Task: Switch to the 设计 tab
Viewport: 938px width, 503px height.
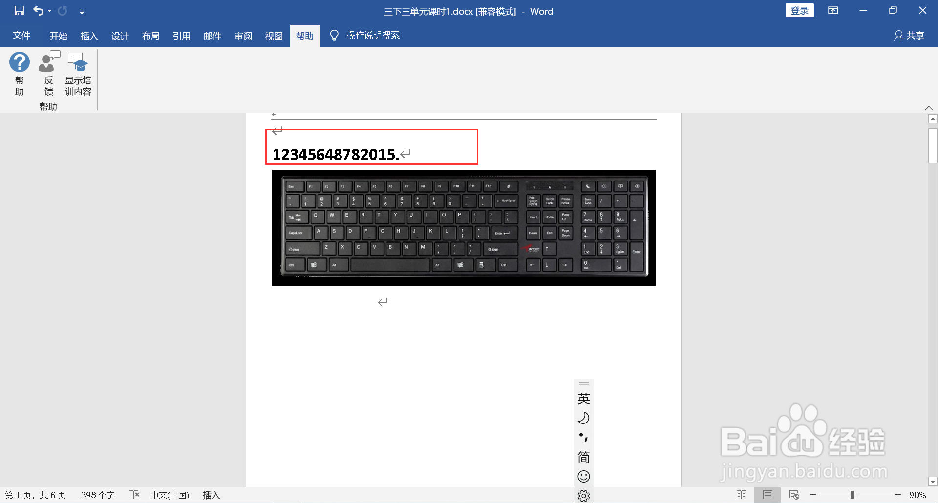Action: tap(120, 36)
